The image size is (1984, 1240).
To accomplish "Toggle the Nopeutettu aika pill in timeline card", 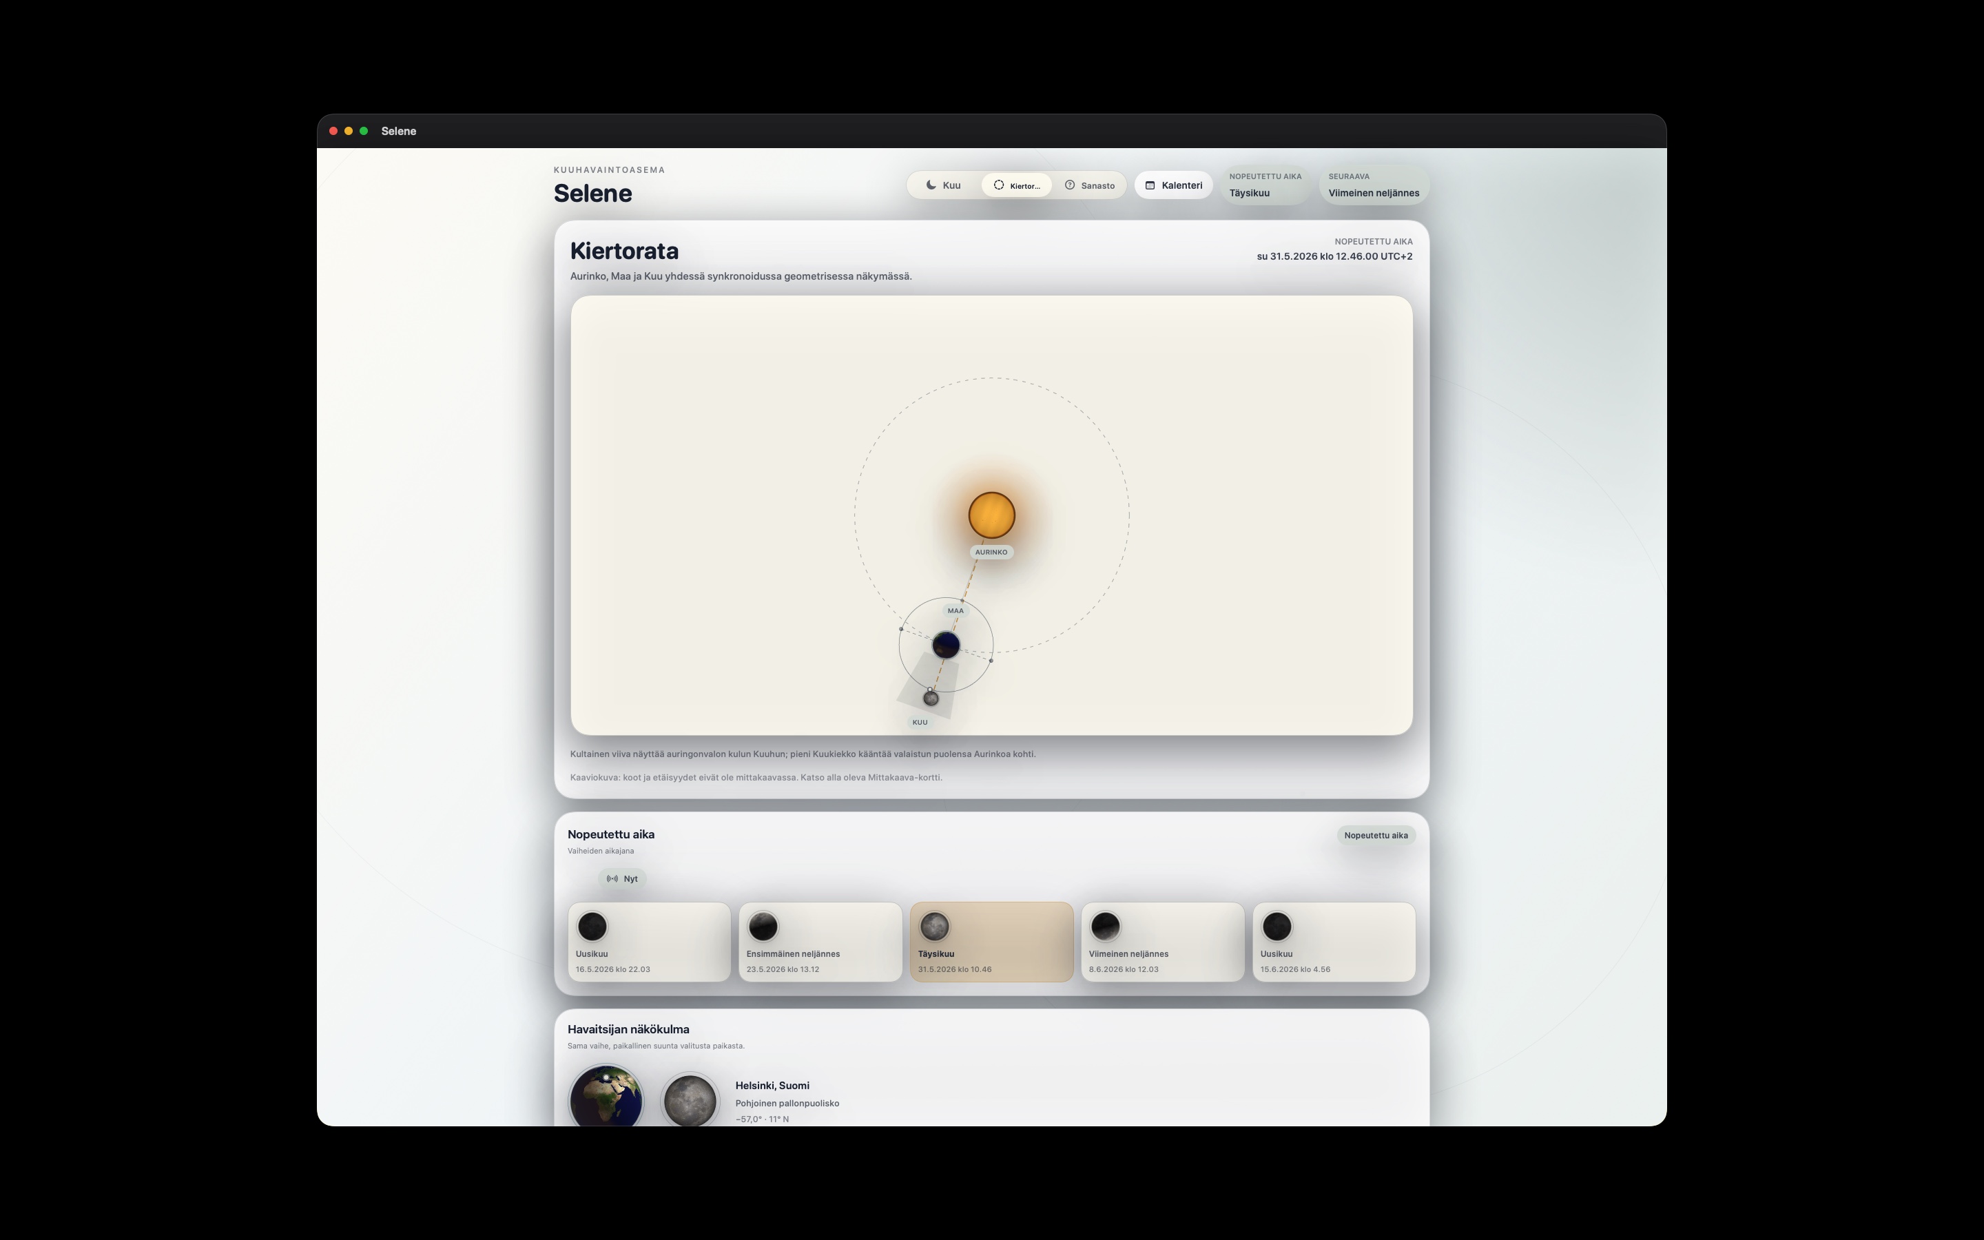I will (x=1376, y=836).
